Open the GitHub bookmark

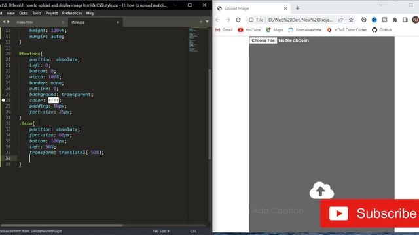pyautogui.click(x=382, y=30)
